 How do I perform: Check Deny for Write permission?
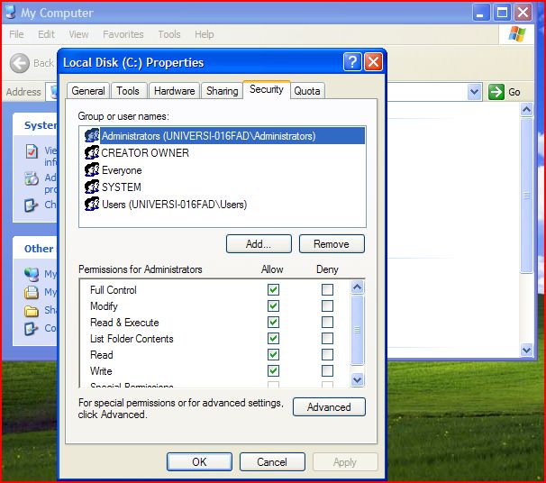coord(327,371)
